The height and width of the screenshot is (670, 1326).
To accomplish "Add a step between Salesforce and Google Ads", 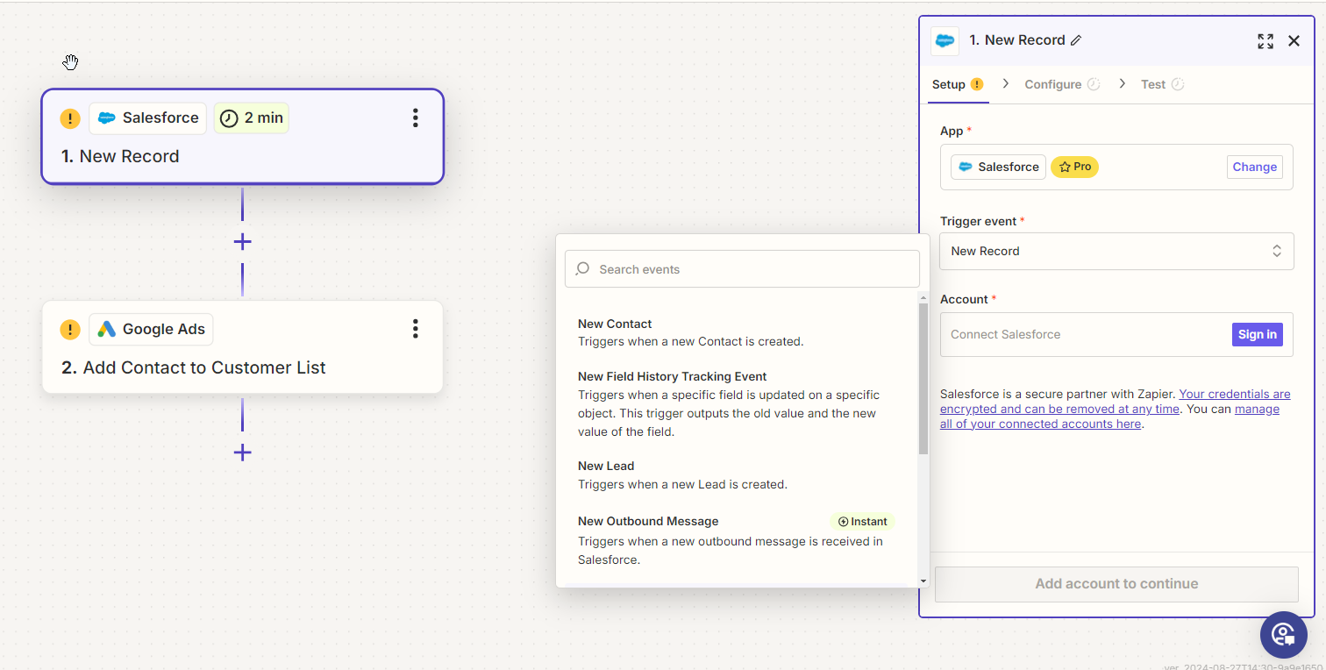I will pos(243,241).
